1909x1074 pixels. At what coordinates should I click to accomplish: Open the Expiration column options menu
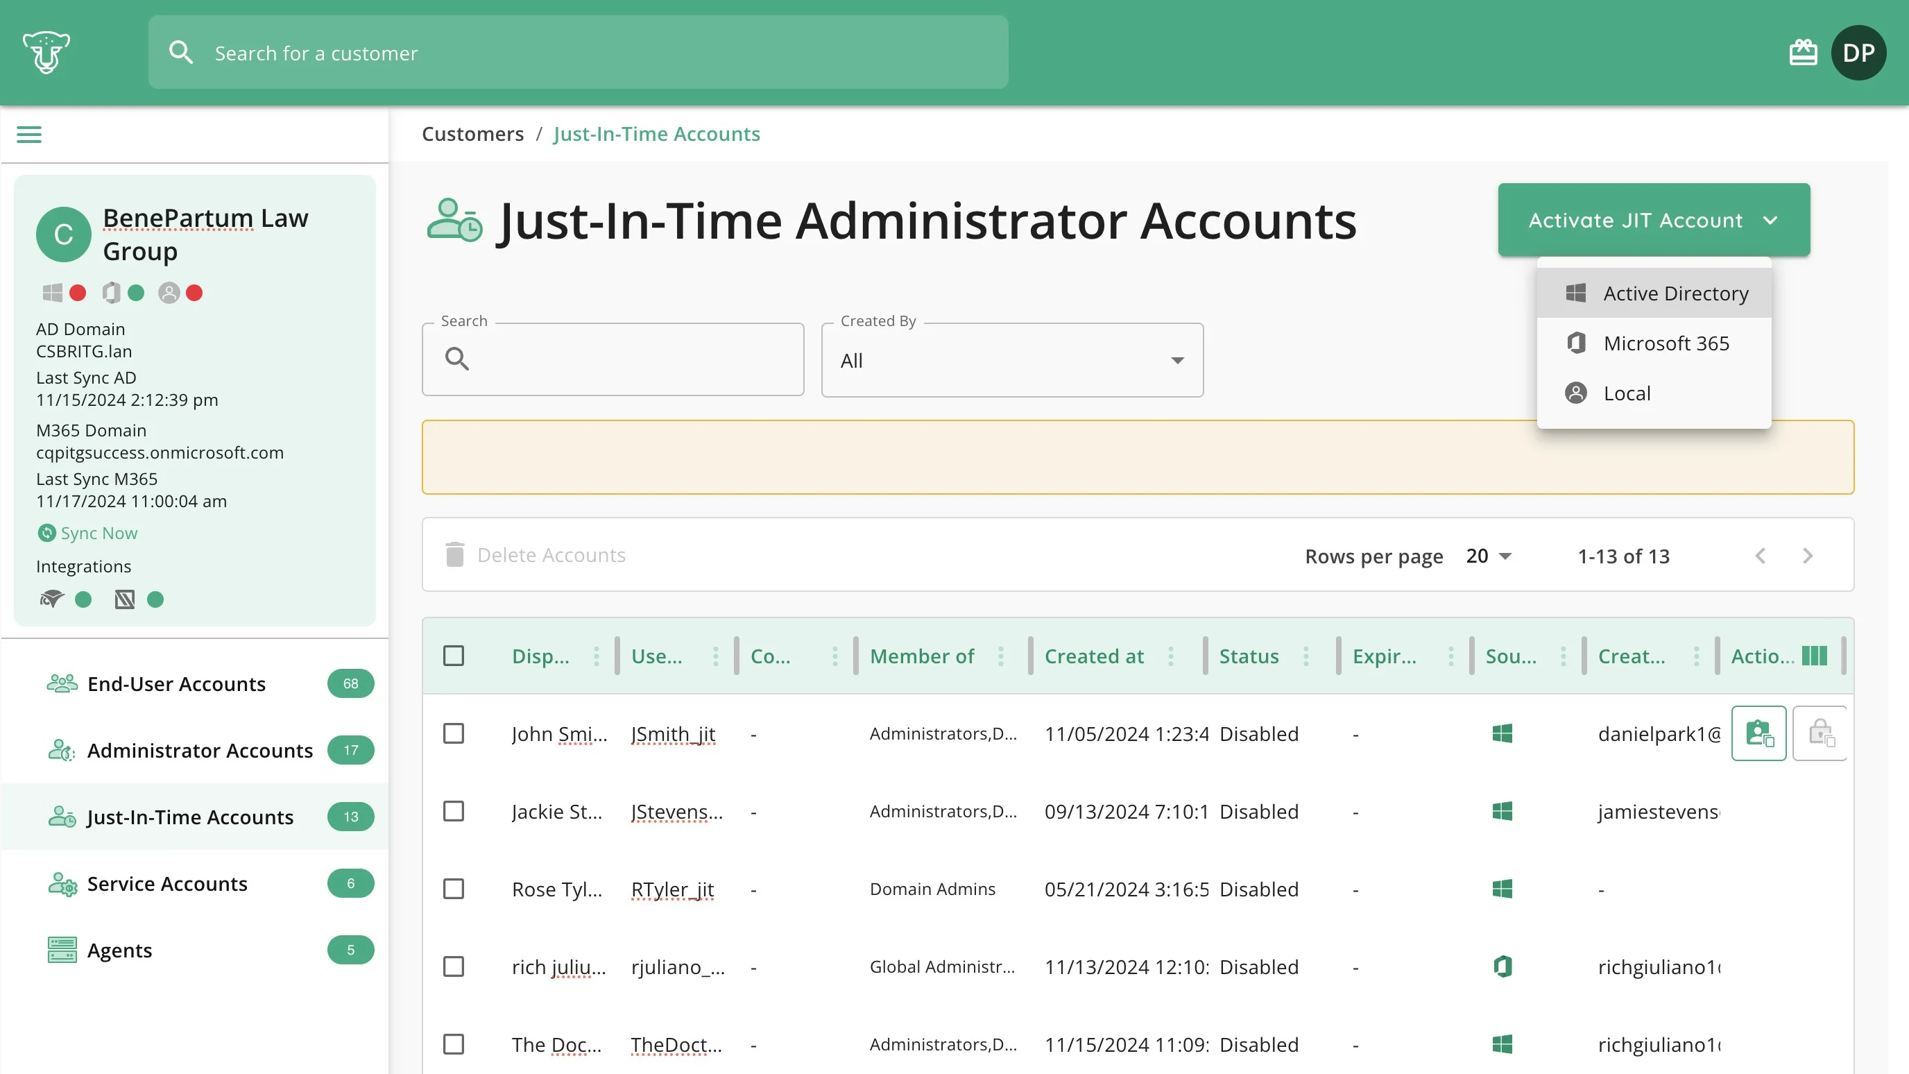(x=1450, y=656)
